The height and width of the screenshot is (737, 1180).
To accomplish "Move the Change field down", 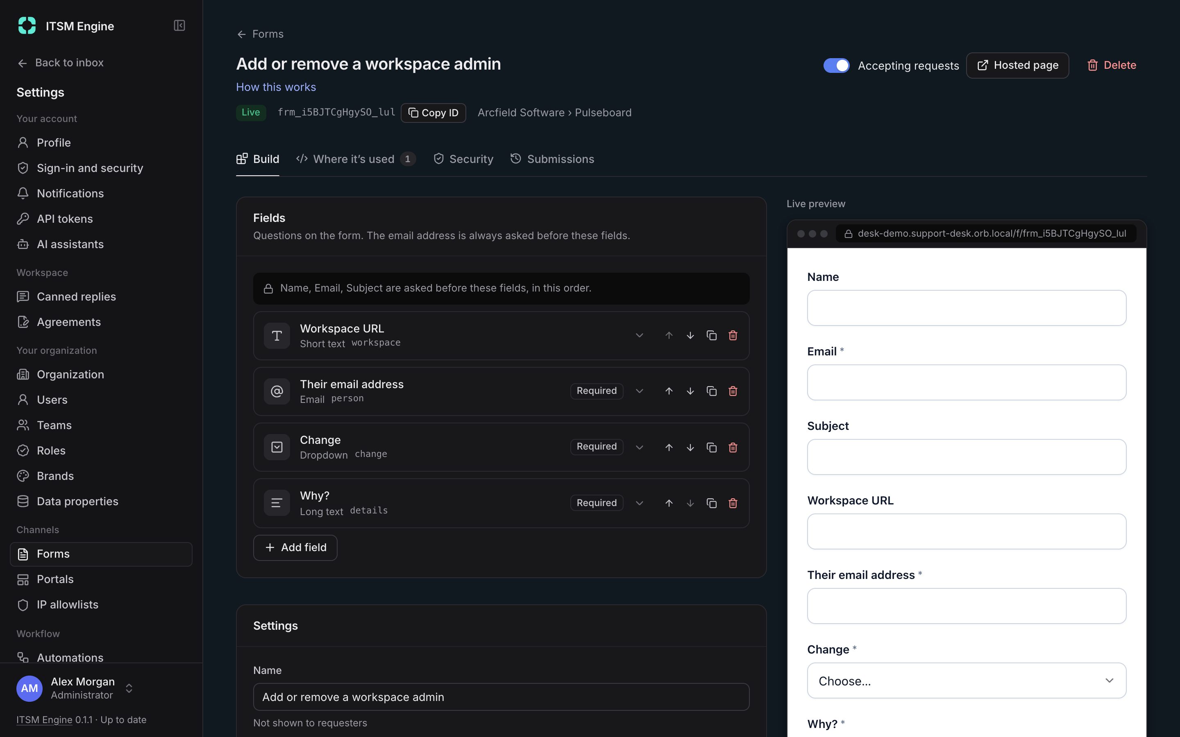I will tap(690, 447).
